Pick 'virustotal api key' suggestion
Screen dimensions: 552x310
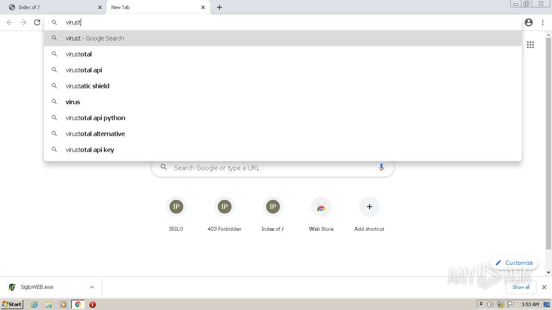[x=283, y=150]
